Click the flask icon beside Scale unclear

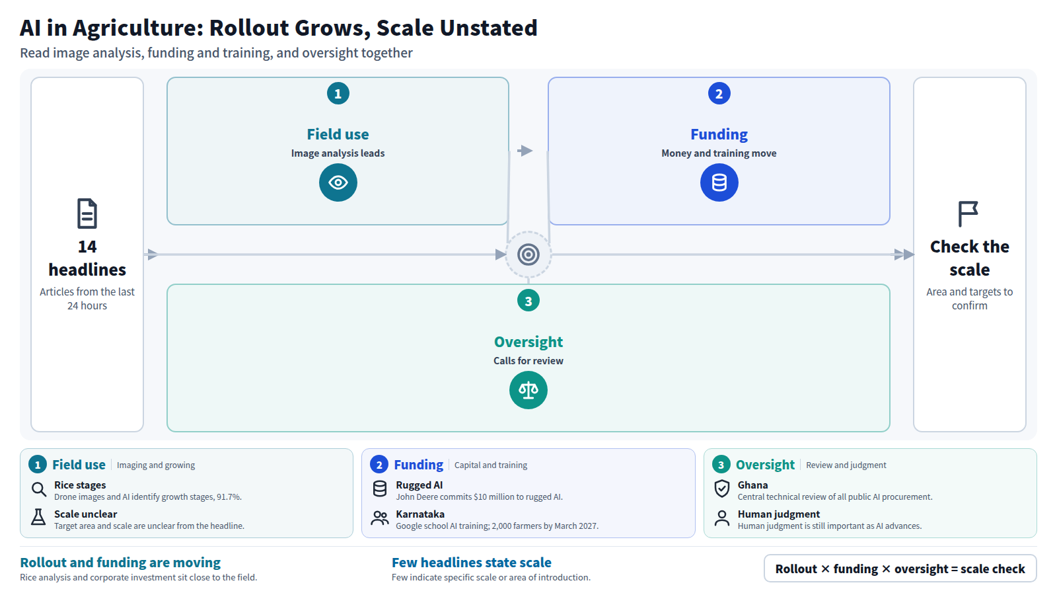[39, 517]
